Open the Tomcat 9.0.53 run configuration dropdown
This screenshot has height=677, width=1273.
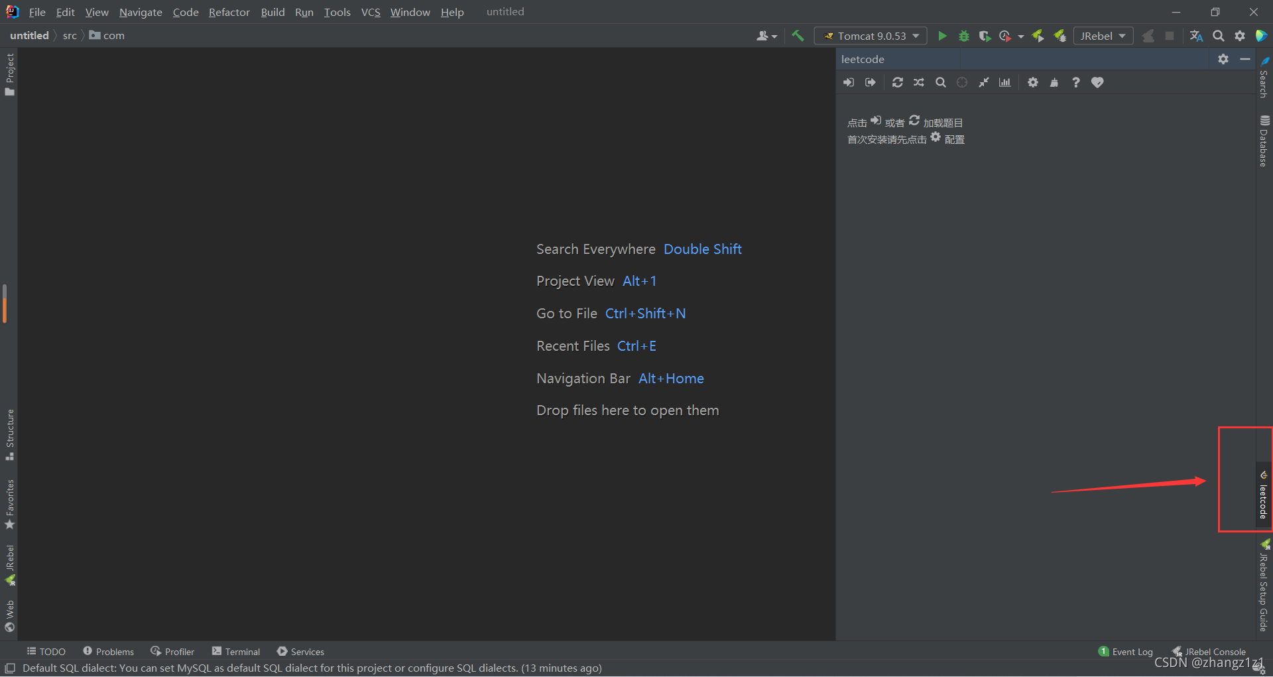[871, 36]
